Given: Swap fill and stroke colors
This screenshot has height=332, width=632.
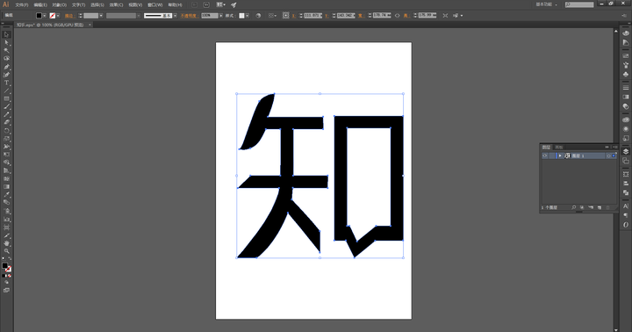Looking at the screenshot, I should tap(10, 259).
